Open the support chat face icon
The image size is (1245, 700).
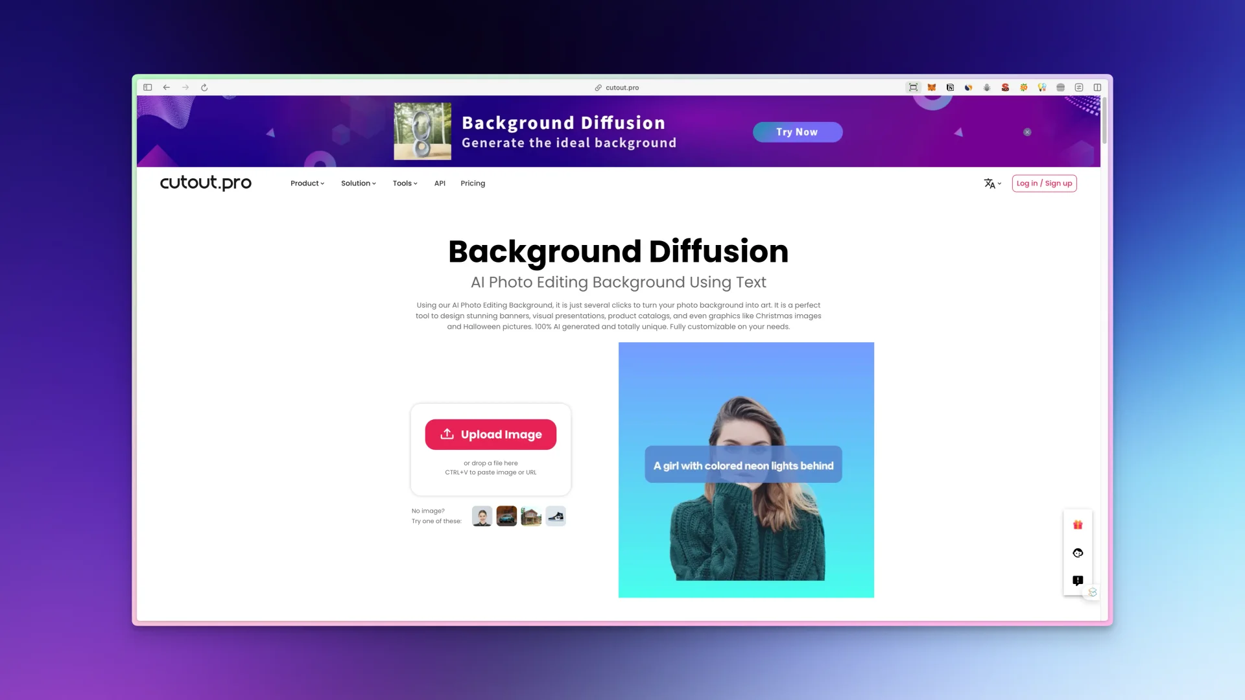tap(1078, 553)
